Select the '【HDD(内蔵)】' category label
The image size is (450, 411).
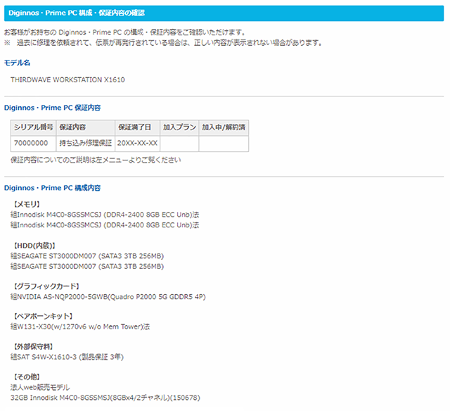tap(34, 246)
